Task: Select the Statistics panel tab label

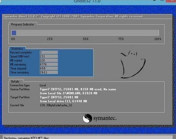Action: click(17, 49)
